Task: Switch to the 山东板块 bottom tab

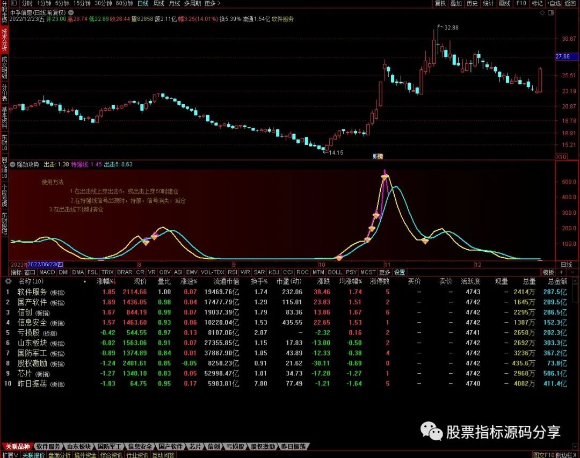Action: click(79, 447)
